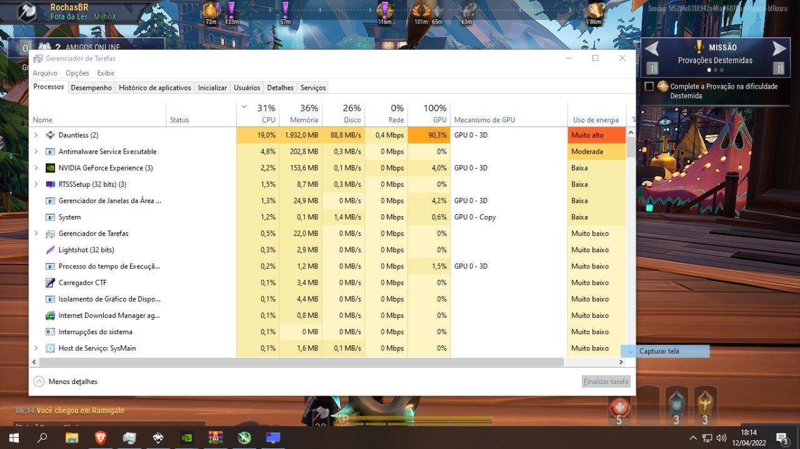
Task: Click the Host de Serviço SysMain gear icon
Action: [x=50, y=348]
